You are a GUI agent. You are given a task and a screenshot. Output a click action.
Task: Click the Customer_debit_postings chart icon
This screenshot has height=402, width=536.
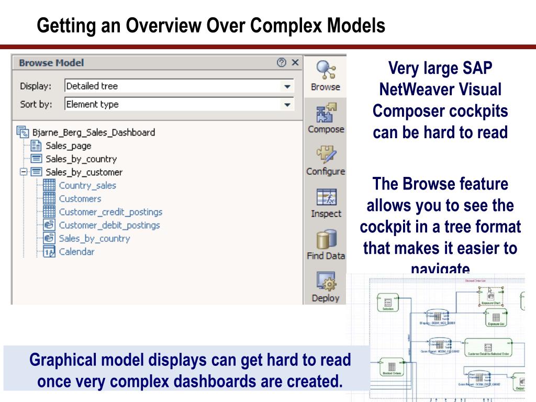(49, 225)
